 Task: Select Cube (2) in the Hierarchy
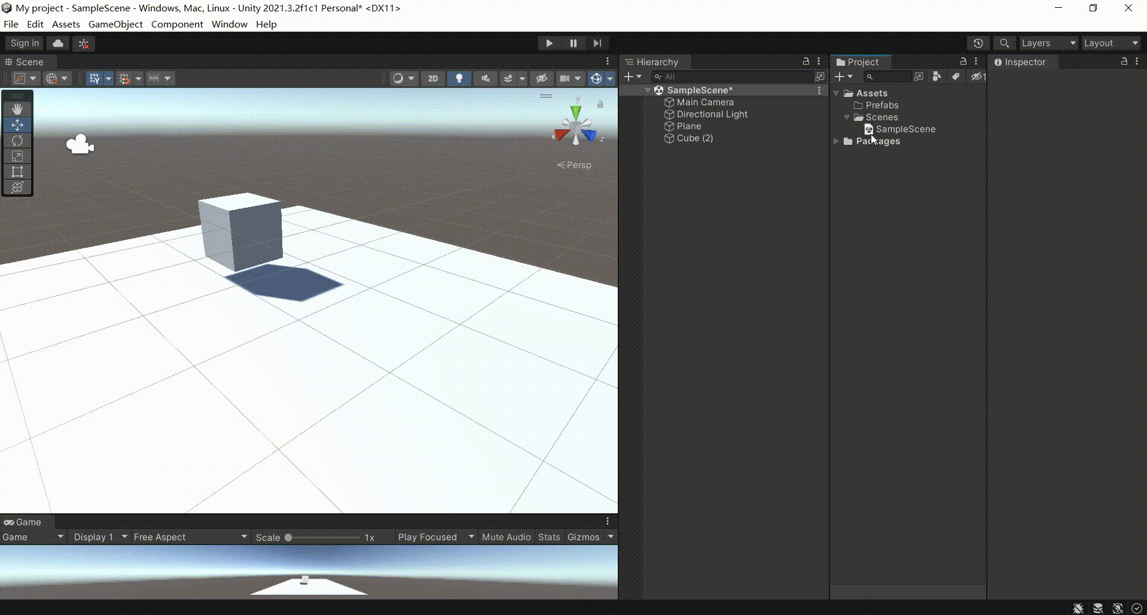pyautogui.click(x=694, y=138)
